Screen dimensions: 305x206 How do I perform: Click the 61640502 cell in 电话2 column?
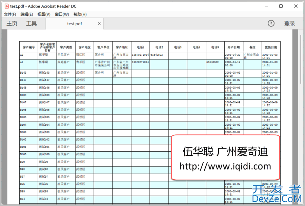click(159, 56)
